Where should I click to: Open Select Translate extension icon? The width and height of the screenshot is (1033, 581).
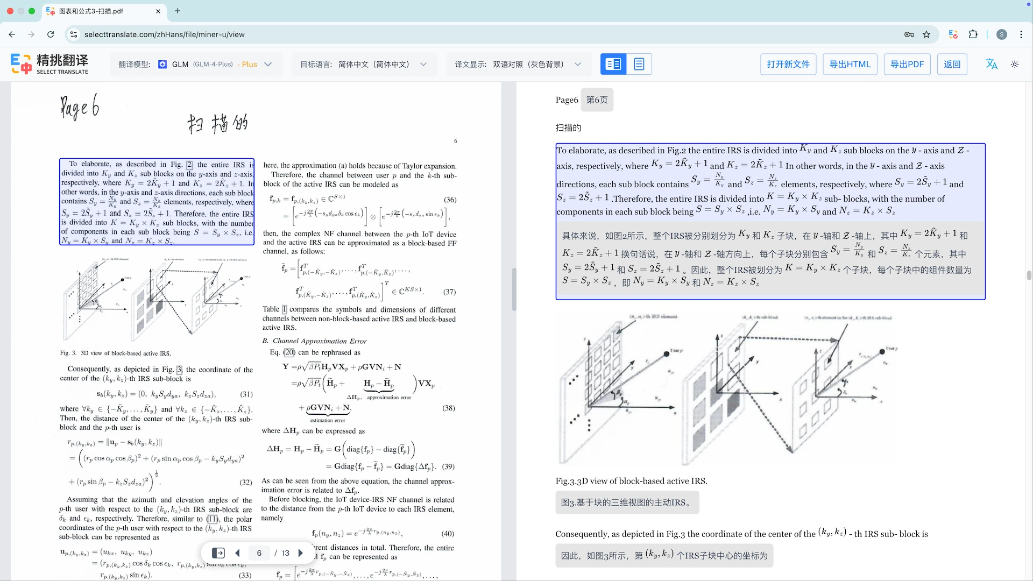point(953,34)
